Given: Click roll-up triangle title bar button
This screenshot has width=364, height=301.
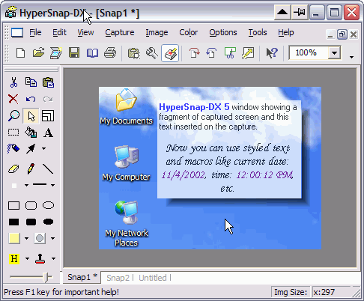Looking at the screenshot, I should [282, 12].
